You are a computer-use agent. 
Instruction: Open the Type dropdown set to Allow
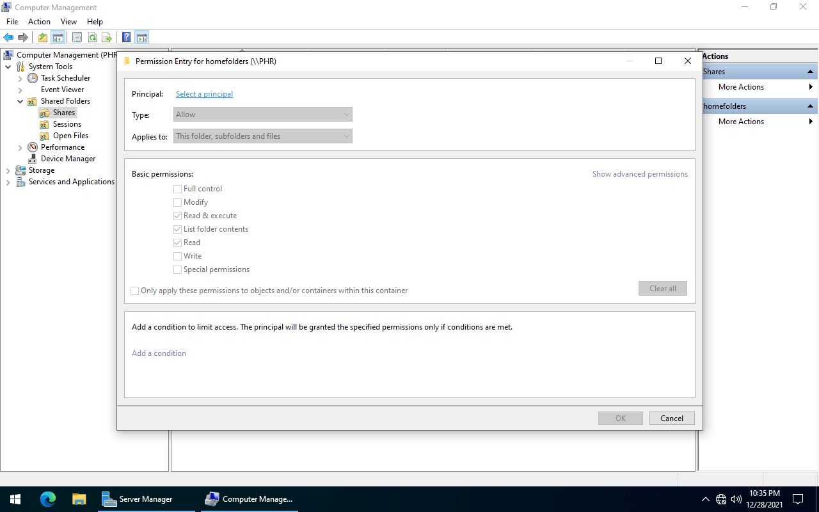pyautogui.click(x=262, y=115)
